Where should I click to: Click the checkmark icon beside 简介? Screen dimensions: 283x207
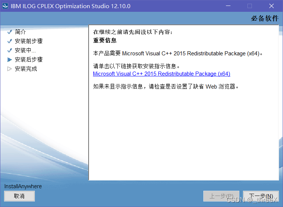pos(10,32)
